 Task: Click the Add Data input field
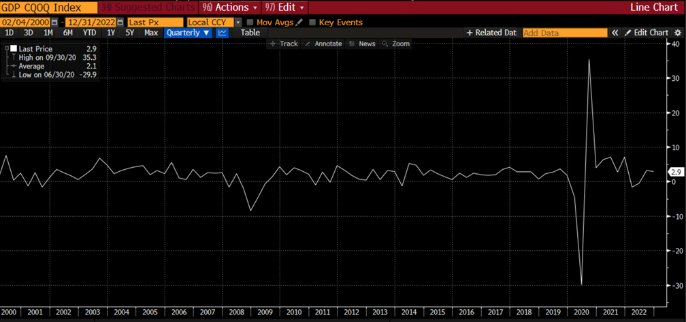[x=564, y=33]
